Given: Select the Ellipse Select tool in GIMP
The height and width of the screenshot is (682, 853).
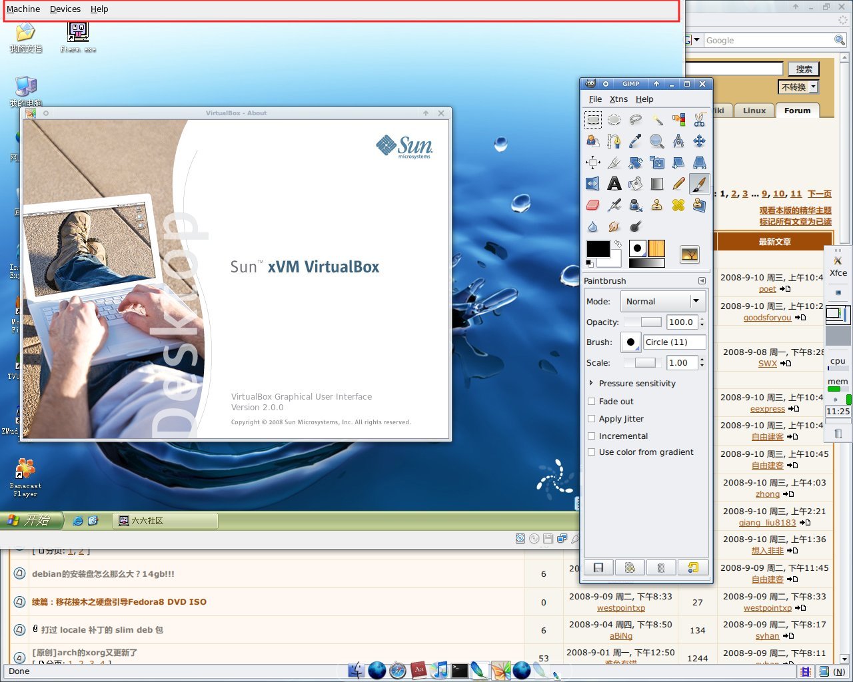Looking at the screenshot, I should click(614, 120).
